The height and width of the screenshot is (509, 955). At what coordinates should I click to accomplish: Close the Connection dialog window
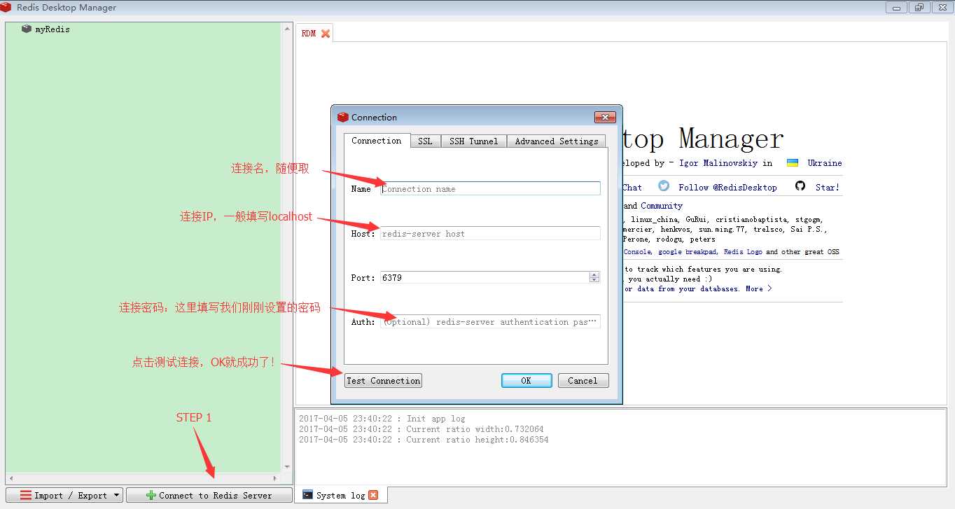[605, 117]
